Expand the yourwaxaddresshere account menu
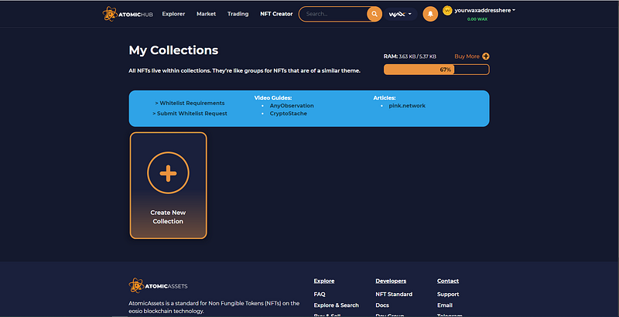Screen dimensions: 619x317 click(485, 10)
